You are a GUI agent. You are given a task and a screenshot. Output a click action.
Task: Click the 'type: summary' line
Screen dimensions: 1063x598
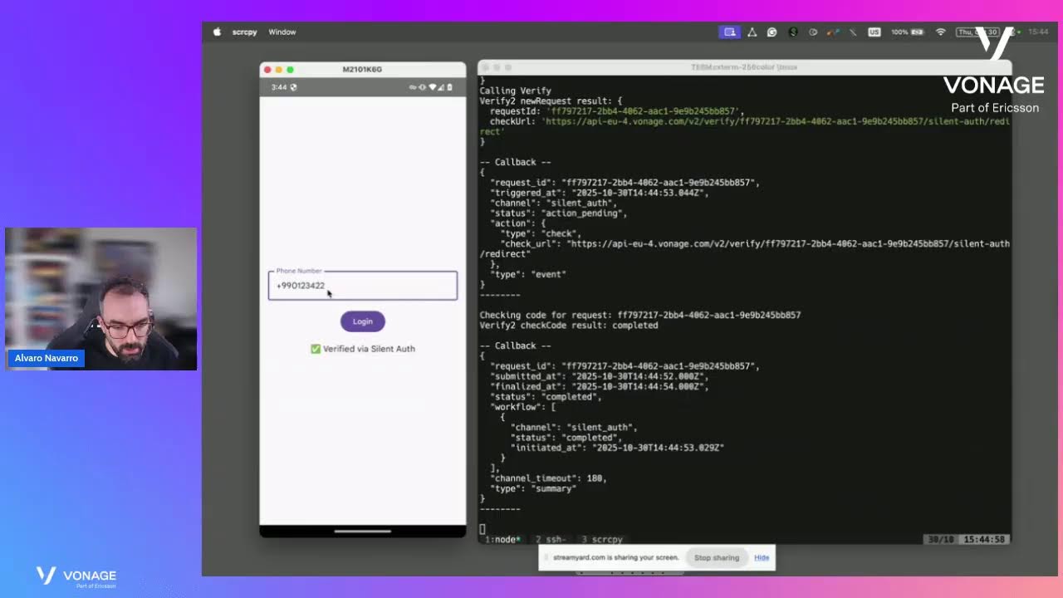click(532, 488)
